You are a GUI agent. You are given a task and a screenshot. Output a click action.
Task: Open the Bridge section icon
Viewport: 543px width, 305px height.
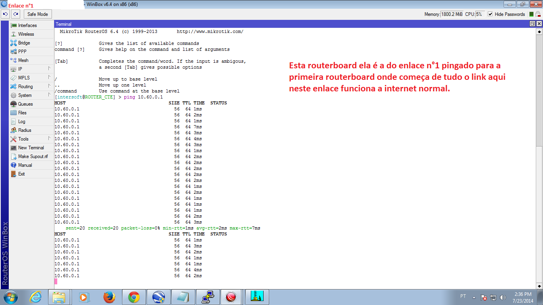pyautogui.click(x=14, y=43)
